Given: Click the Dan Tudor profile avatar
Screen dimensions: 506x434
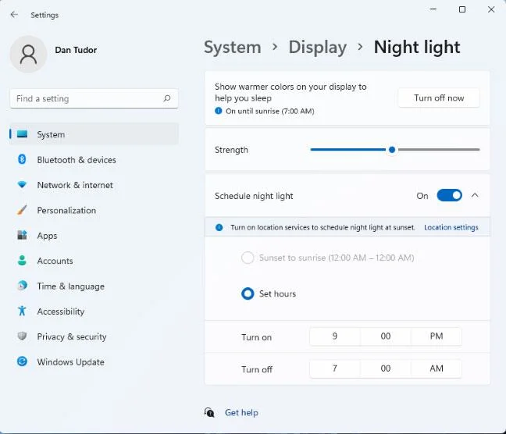Looking at the screenshot, I should (x=28, y=54).
